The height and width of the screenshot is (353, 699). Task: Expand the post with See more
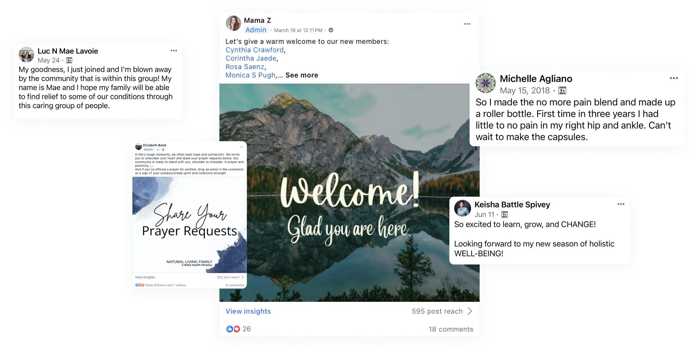click(x=302, y=75)
